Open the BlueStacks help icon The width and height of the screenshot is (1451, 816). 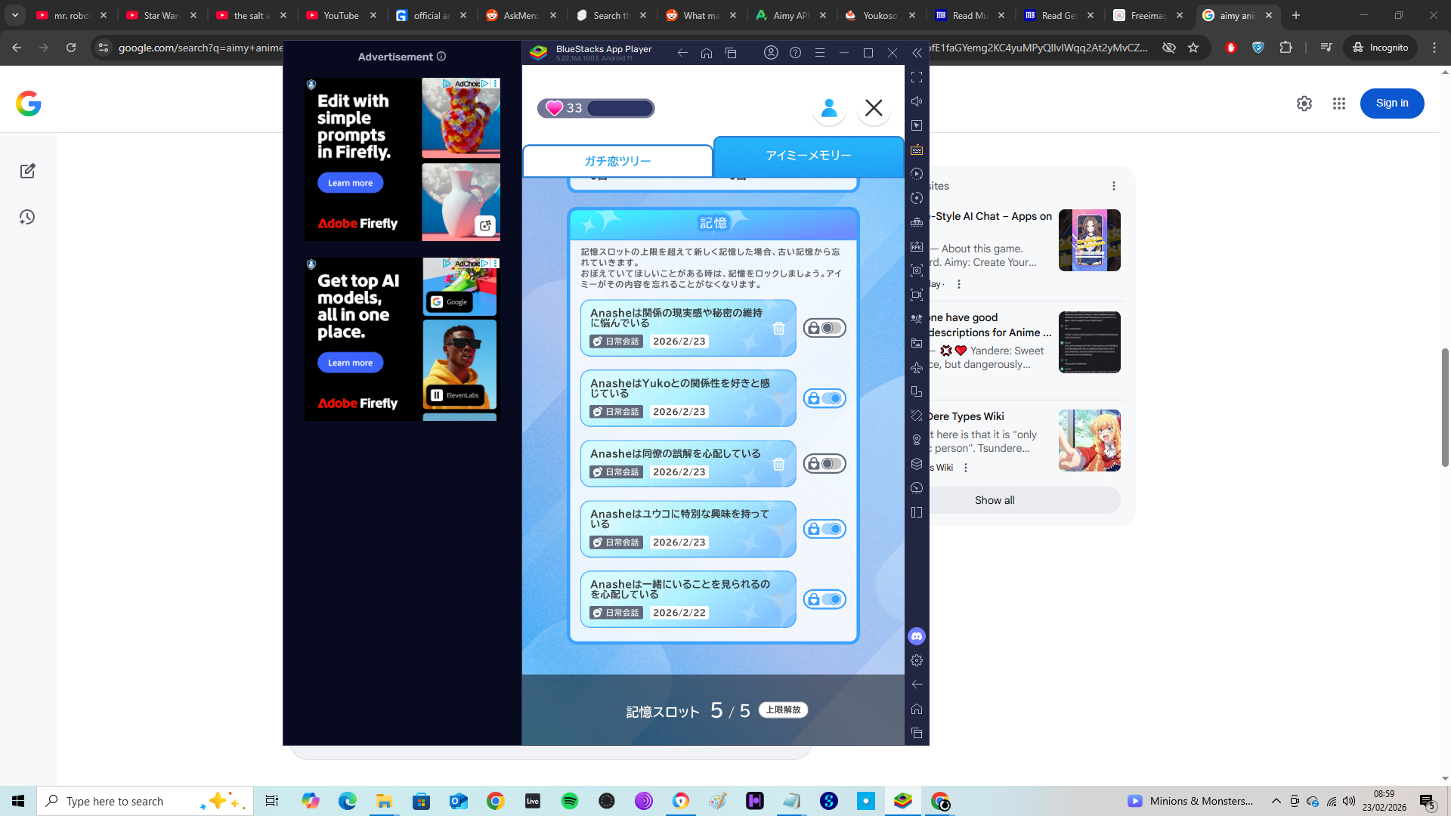coord(795,53)
